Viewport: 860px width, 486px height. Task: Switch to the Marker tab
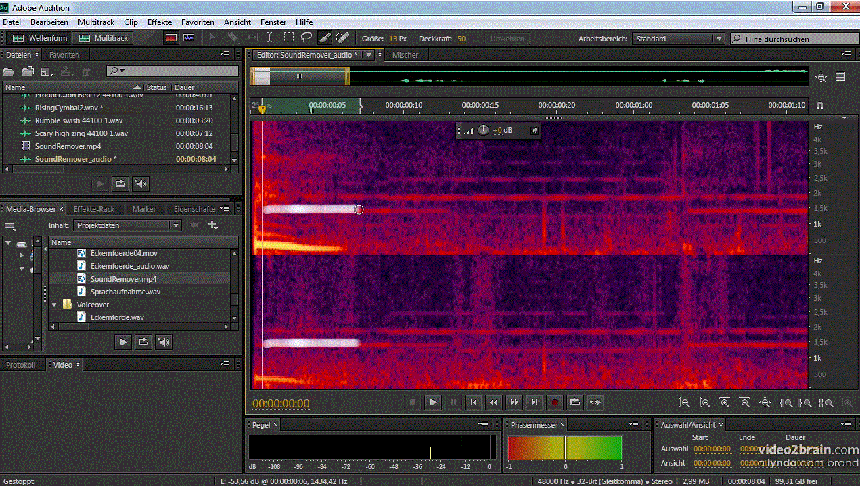(x=144, y=209)
